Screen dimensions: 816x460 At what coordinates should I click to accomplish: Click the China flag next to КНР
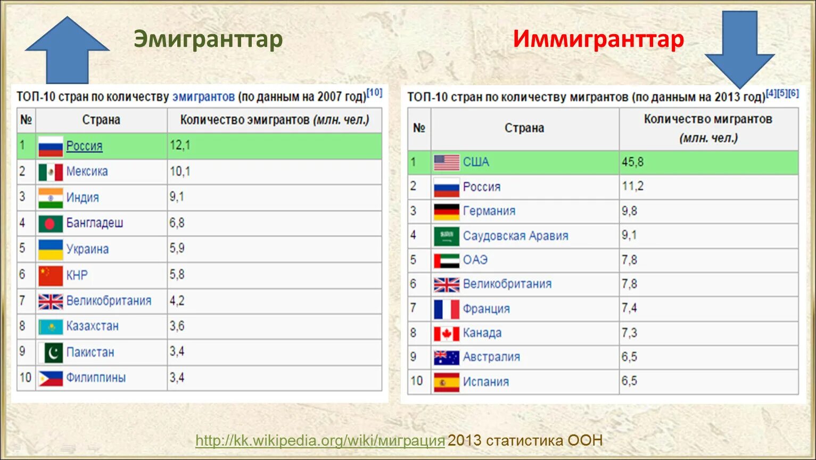pyautogui.click(x=51, y=276)
